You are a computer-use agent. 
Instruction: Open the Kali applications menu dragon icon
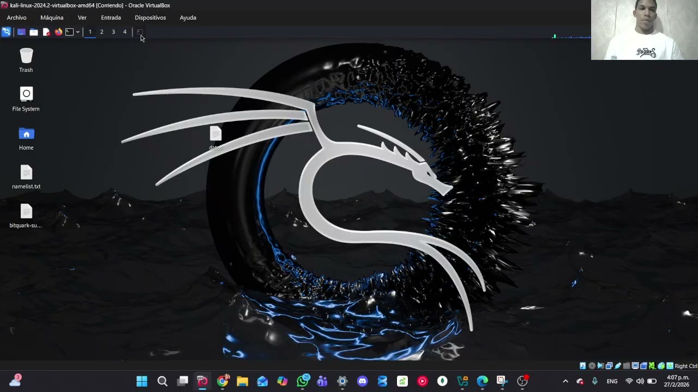[x=7, y=32]
